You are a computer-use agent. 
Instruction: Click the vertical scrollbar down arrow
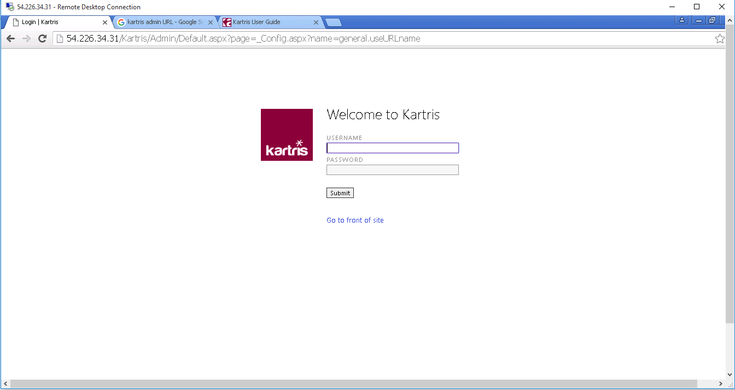(x=731, y=375)
